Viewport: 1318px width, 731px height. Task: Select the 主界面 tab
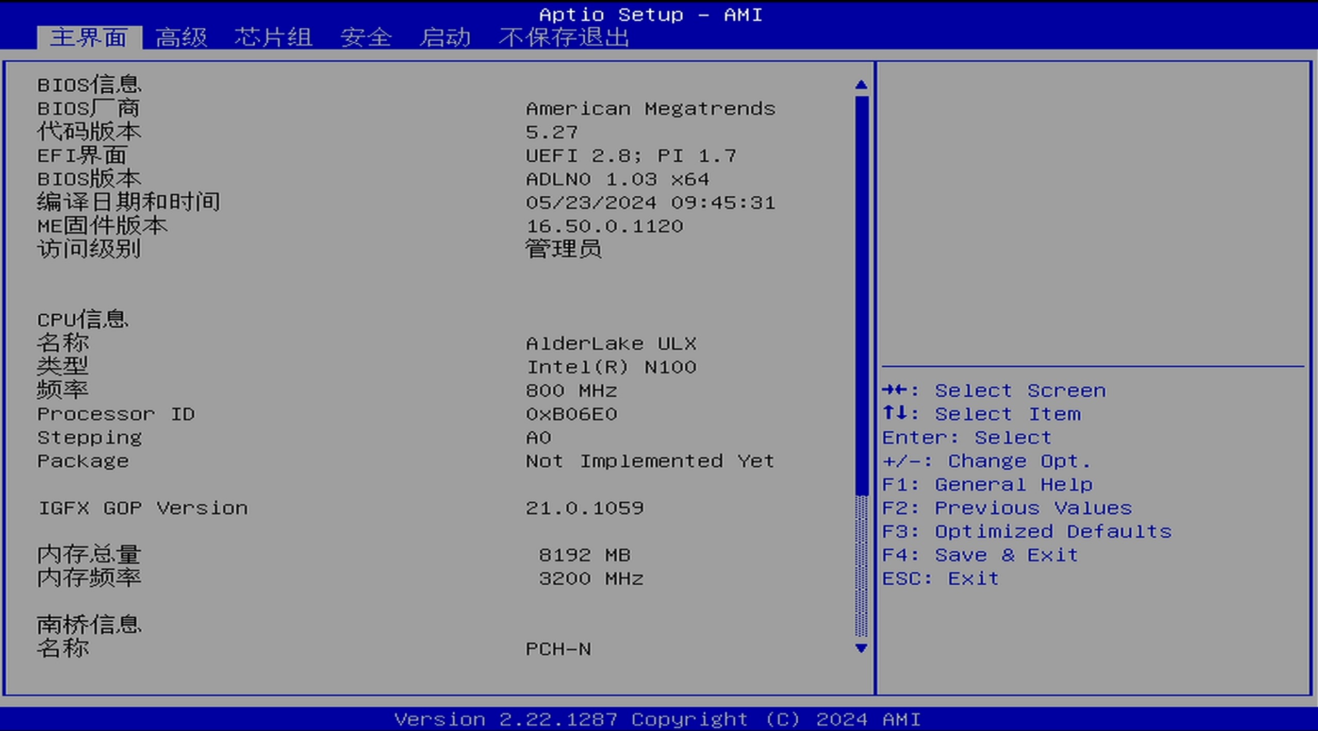(89, 38)
